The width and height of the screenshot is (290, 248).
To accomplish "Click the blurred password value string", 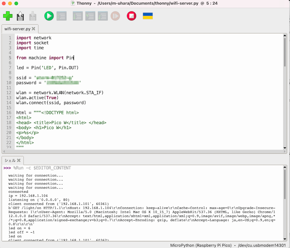I will [63, 83].
